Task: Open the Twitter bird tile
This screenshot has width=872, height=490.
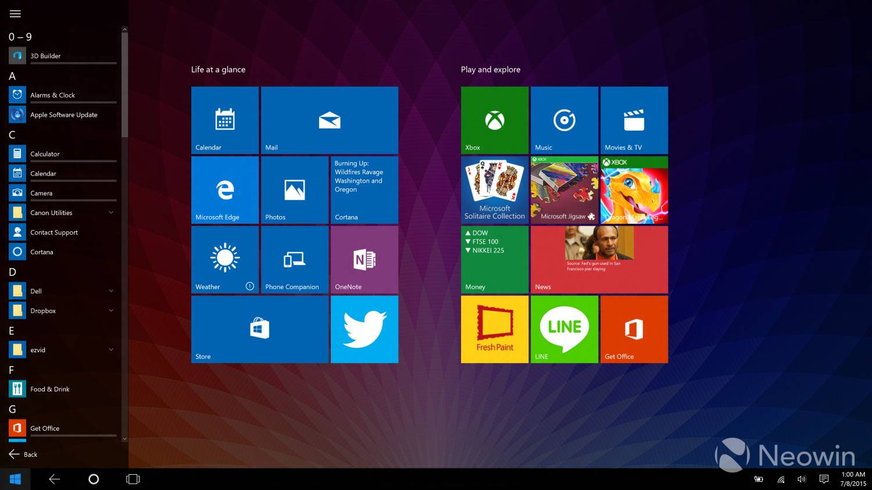Action: (364, 330)
